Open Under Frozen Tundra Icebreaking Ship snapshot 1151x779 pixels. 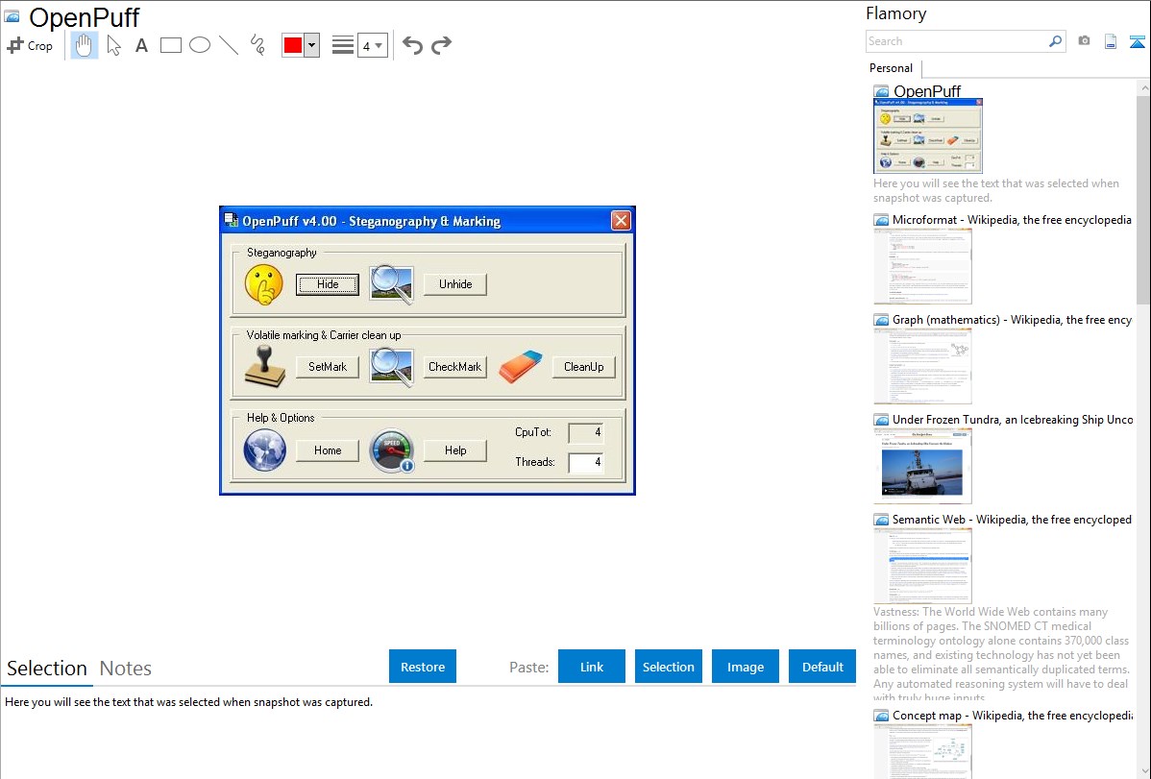(x=1013, y=419)
